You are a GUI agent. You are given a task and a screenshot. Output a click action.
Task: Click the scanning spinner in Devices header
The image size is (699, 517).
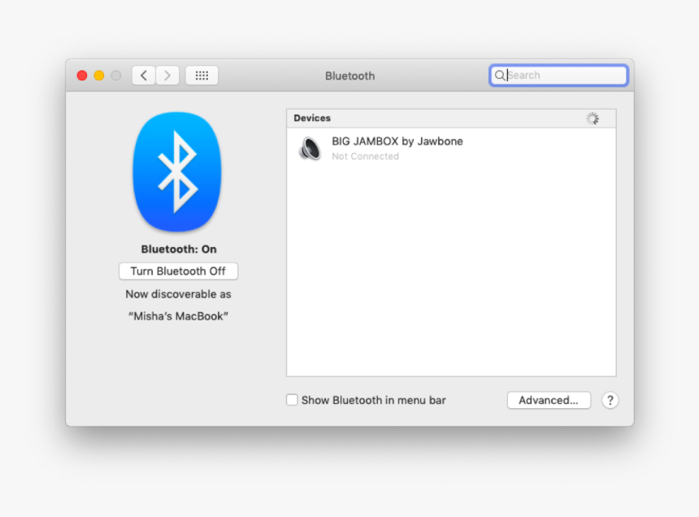(x=593, y=118)
